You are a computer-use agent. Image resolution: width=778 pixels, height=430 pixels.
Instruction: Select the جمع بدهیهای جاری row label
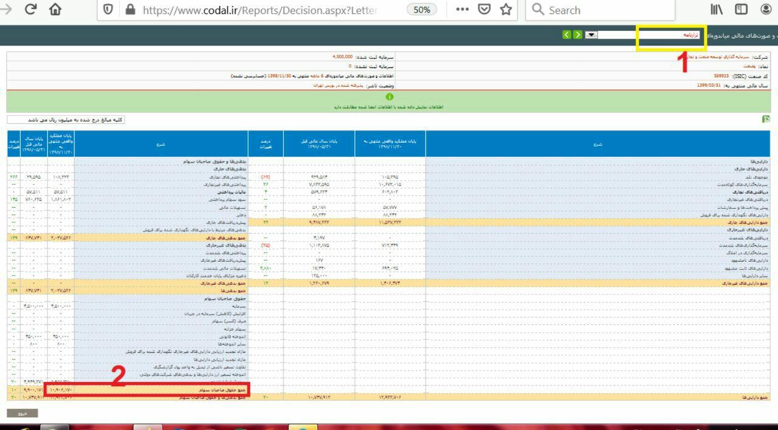click(225, 237)
